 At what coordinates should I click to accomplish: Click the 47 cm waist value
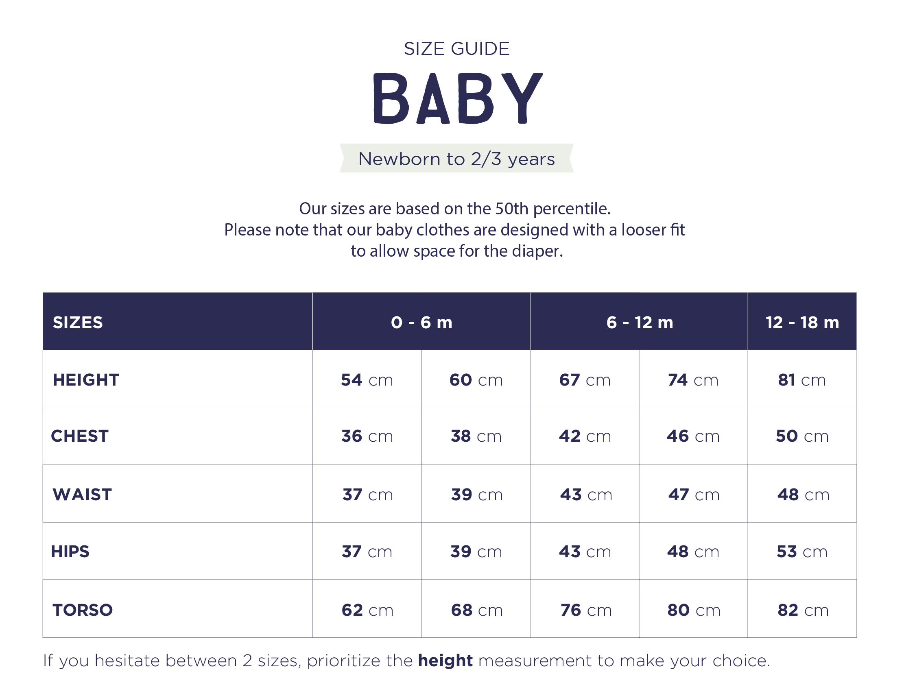694,495
